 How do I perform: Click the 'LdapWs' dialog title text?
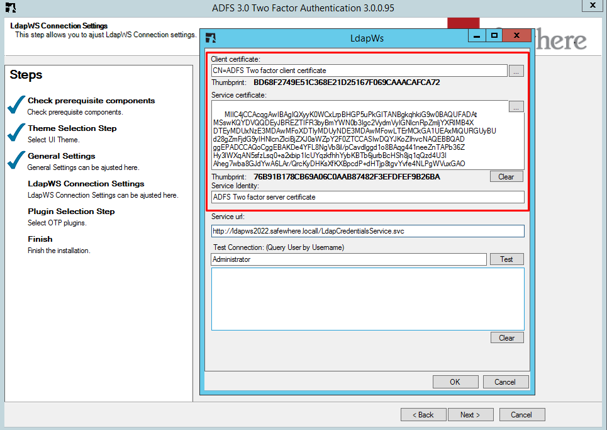coord(367,38)
